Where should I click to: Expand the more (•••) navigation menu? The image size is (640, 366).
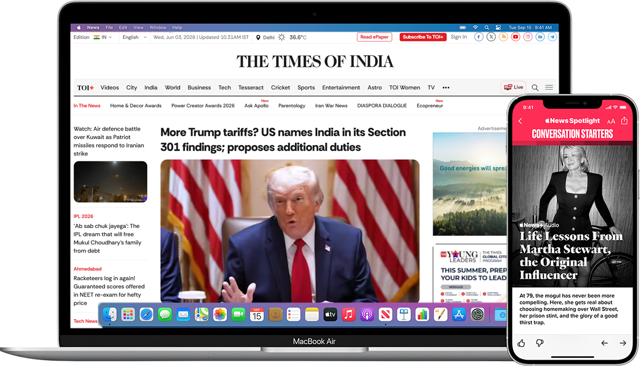[446, 88]
